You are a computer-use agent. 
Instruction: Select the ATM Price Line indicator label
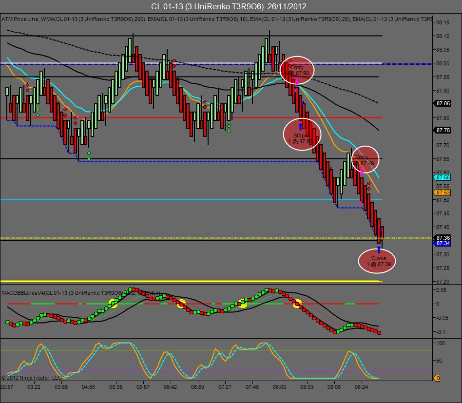coord(20,19)
